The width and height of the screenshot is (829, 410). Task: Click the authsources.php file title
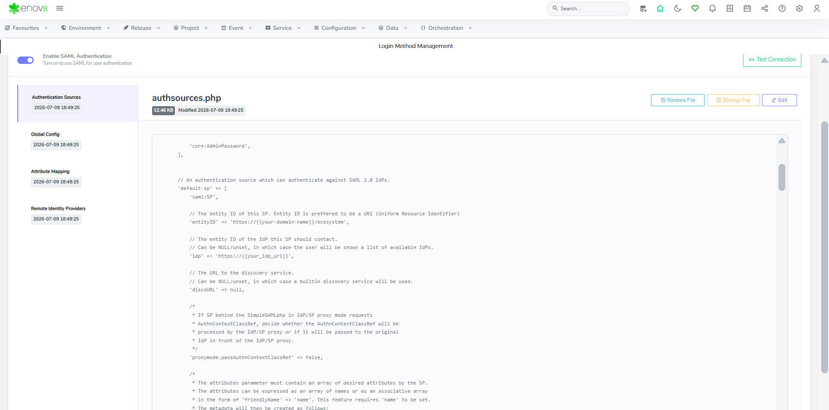pyautogui.click(x=187, y=98)
